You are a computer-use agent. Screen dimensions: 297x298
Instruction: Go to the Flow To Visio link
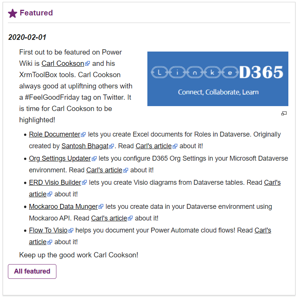(x=48, y=230)
